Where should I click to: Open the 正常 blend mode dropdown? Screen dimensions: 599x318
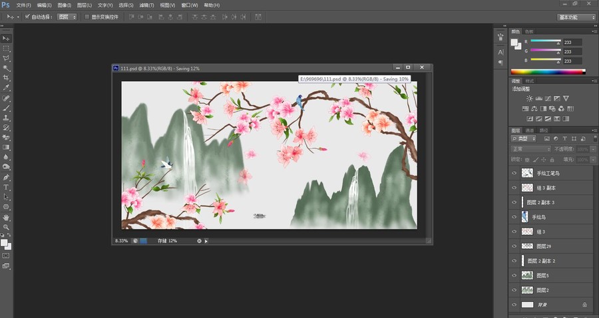[531, 149]
